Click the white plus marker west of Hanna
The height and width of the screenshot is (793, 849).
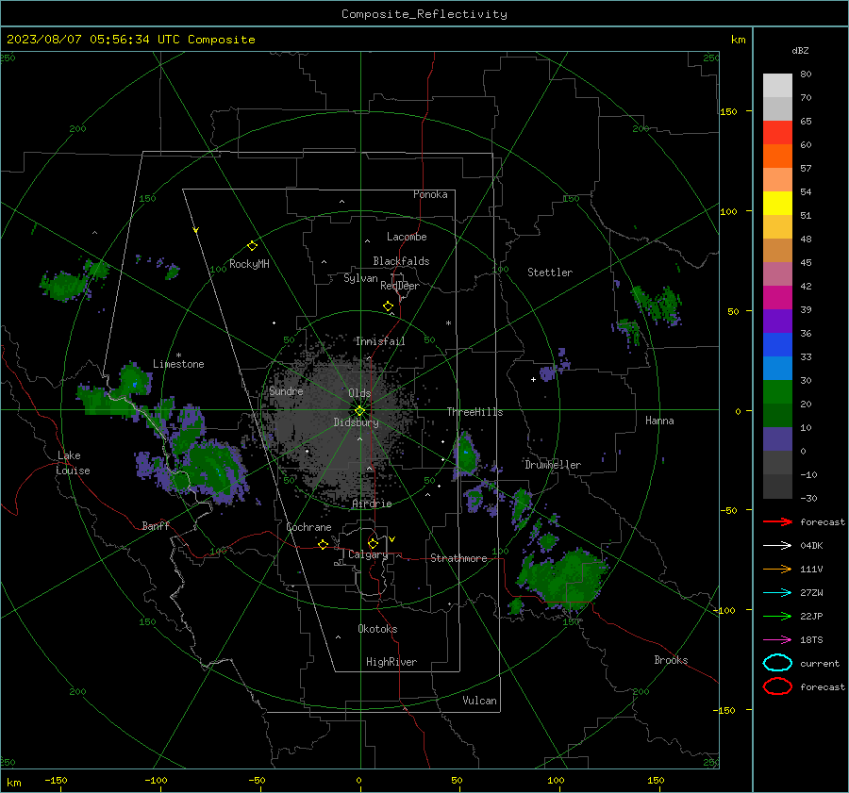533,379
